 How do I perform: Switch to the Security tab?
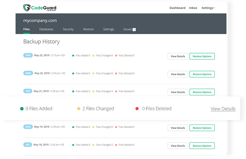pos(68,29)
